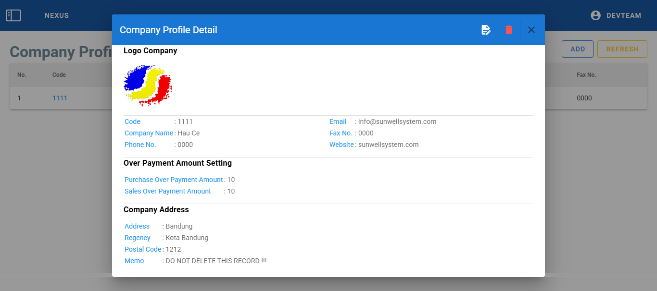Click the Fax No. column header
Viewport: 657px width, 291px height.
tap(586, 75)
